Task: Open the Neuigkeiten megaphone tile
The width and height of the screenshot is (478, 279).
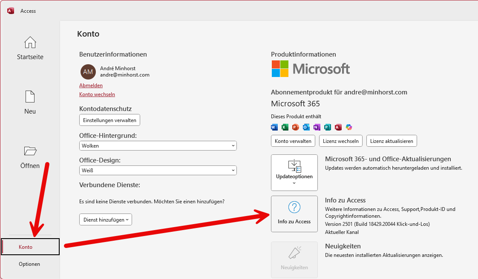Action: [294, 259]
